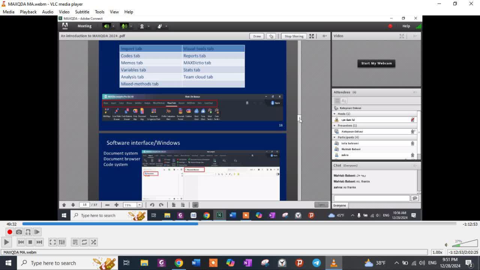
Task: Toggle the VLC playlist view
Action: point(75,242)
